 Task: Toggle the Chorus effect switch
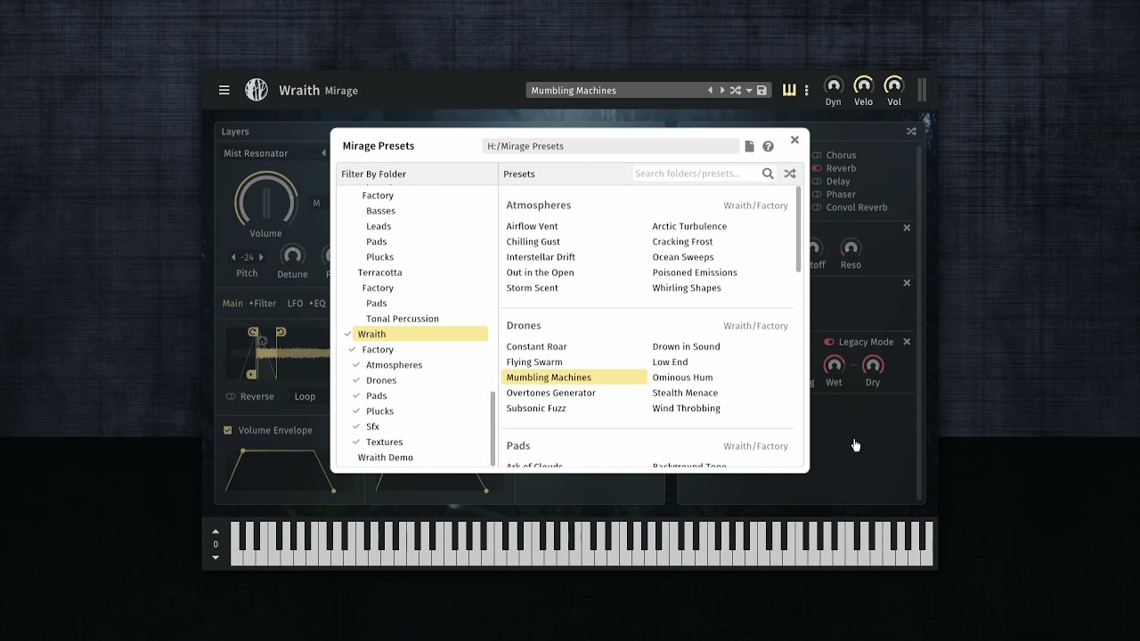pos(817,155)
